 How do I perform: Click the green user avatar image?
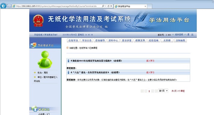[x=45, y=60]
